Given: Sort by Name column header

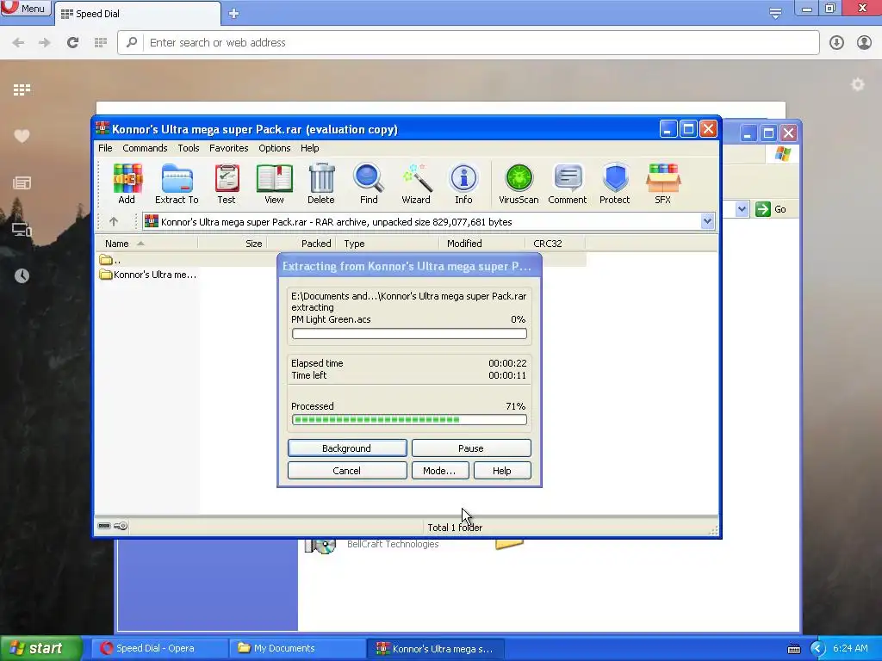Looking at the screenshot, I should 146,244.
